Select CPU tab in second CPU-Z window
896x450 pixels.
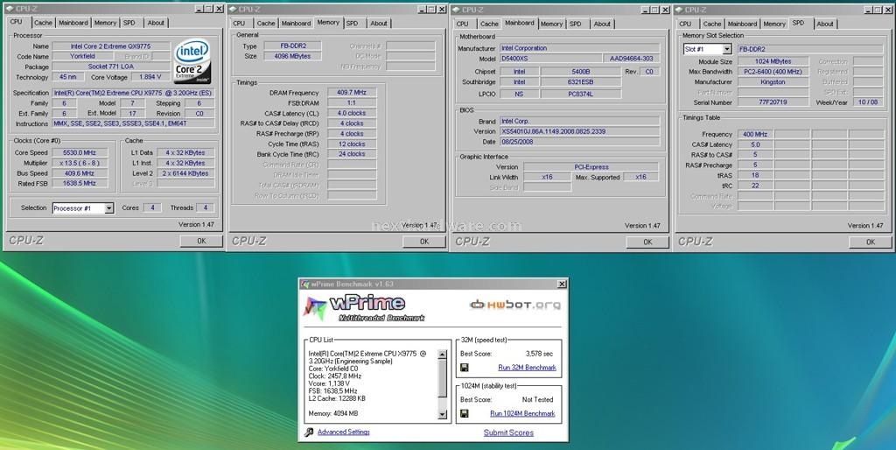click(x=239, y=24)
